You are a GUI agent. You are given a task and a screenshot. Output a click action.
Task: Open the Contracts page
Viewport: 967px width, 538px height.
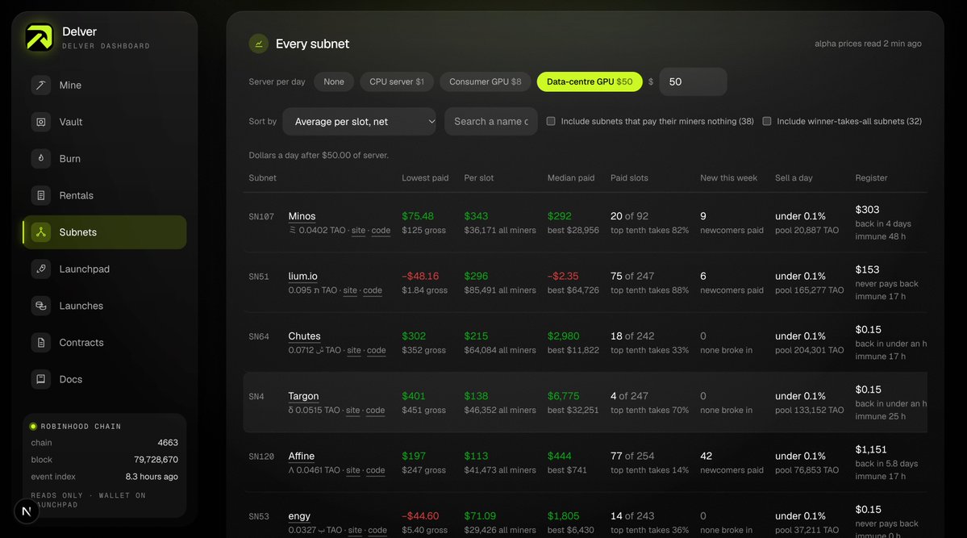coord(104,343)
